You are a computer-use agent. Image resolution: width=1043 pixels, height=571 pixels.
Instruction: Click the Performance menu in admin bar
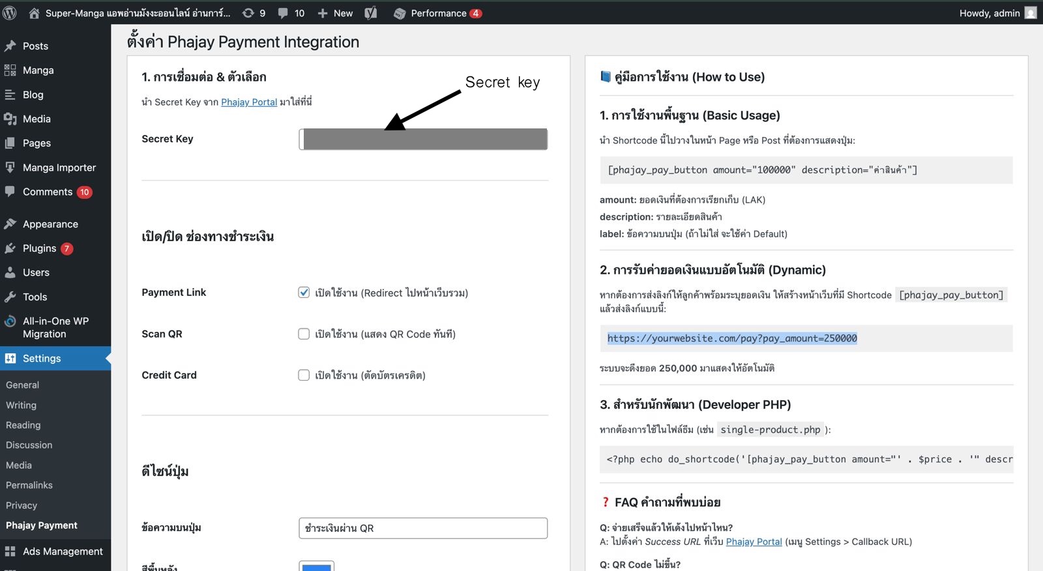[437, 13]
